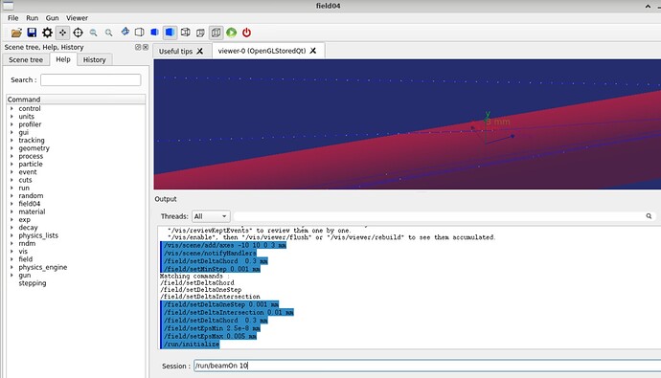Toggle solid surface rendering (blue cube)
Viewport: 661px width, 378px height.
coord(170,33)
